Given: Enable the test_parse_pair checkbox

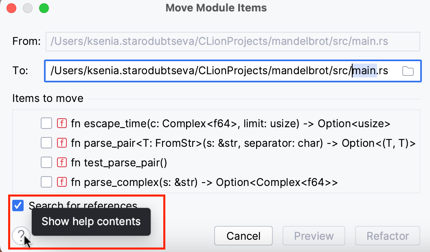Looking at the screenshot, I should tap(46, 162).
